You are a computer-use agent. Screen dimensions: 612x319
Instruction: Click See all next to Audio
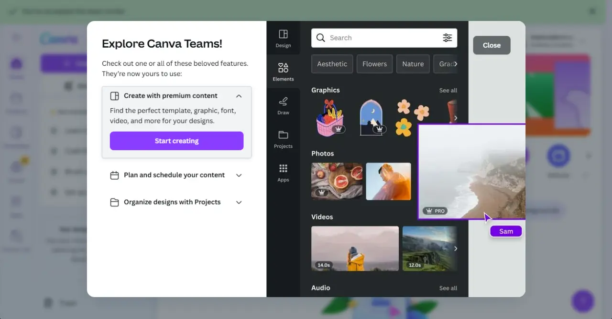[448, 288]
